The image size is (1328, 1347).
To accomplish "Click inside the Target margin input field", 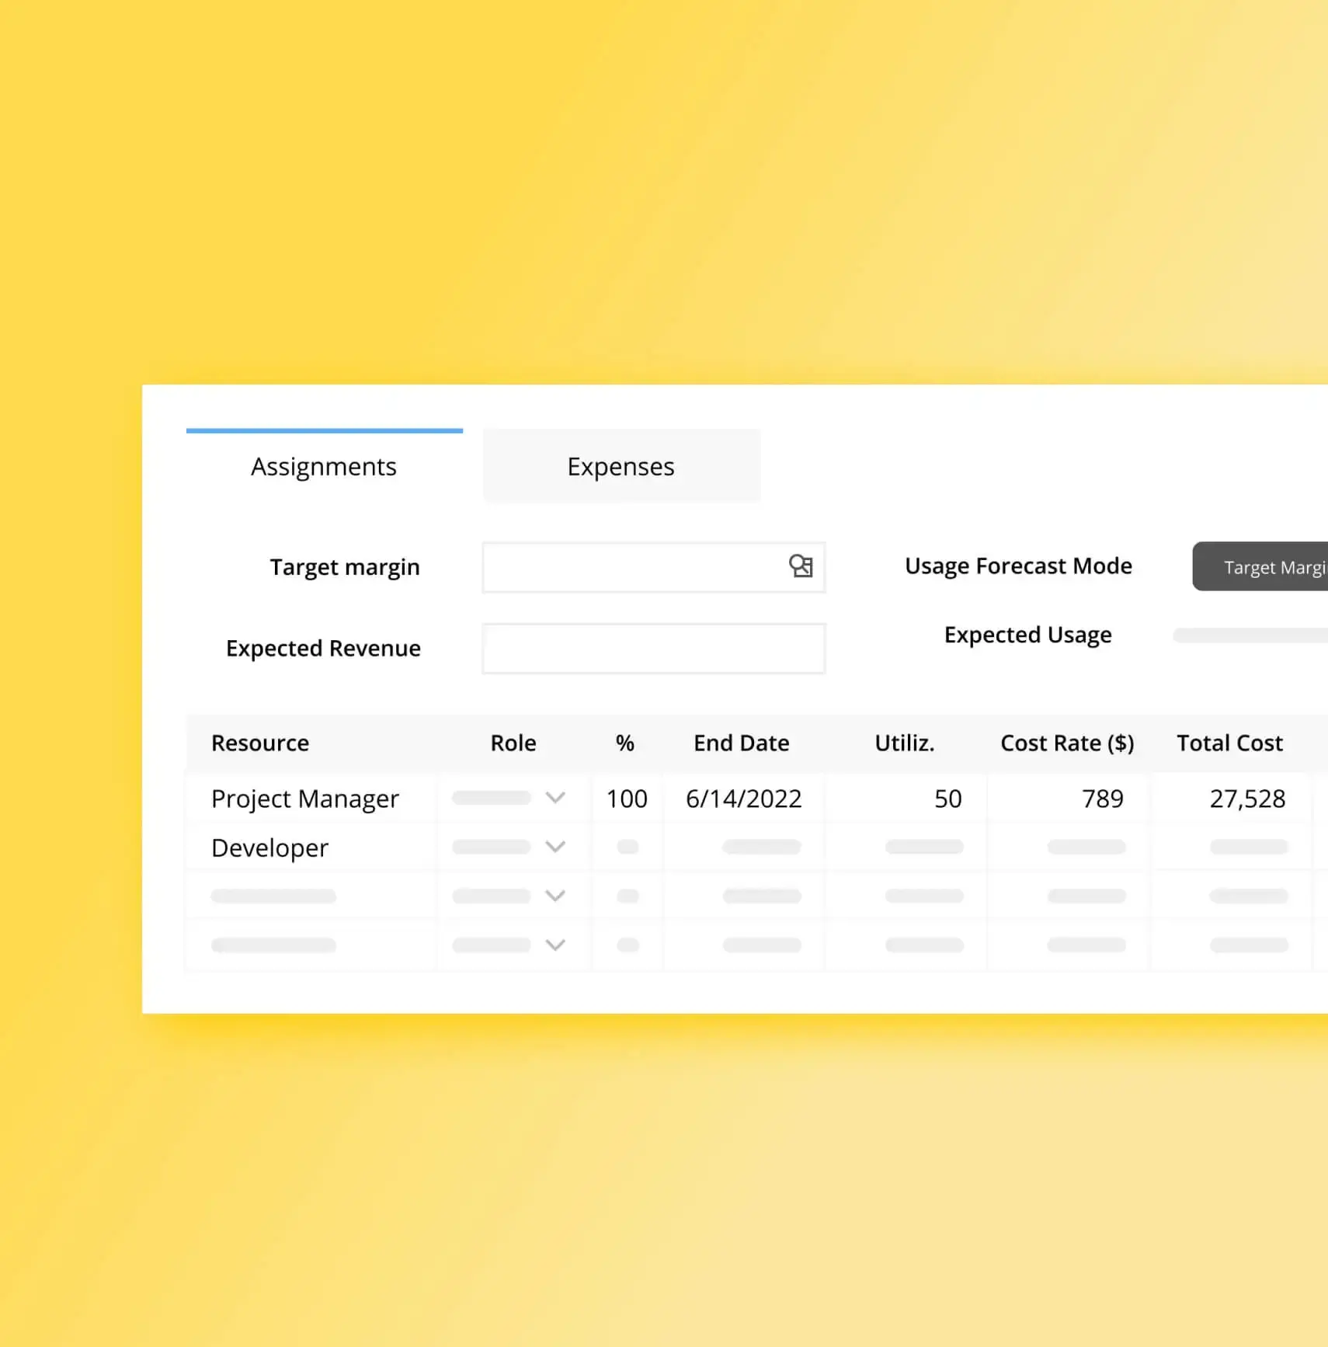I will [x=637, y=567].
